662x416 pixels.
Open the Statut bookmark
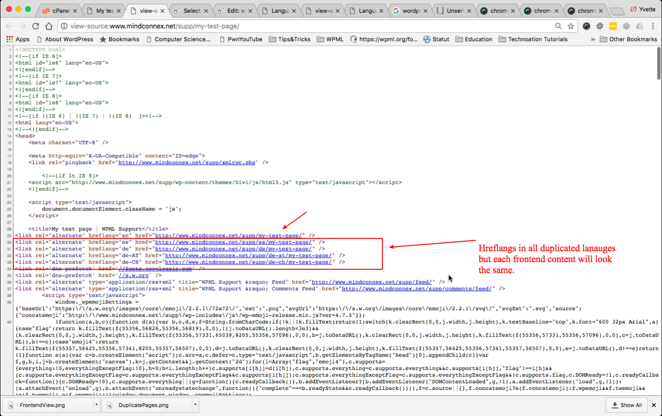coord(436,39)
